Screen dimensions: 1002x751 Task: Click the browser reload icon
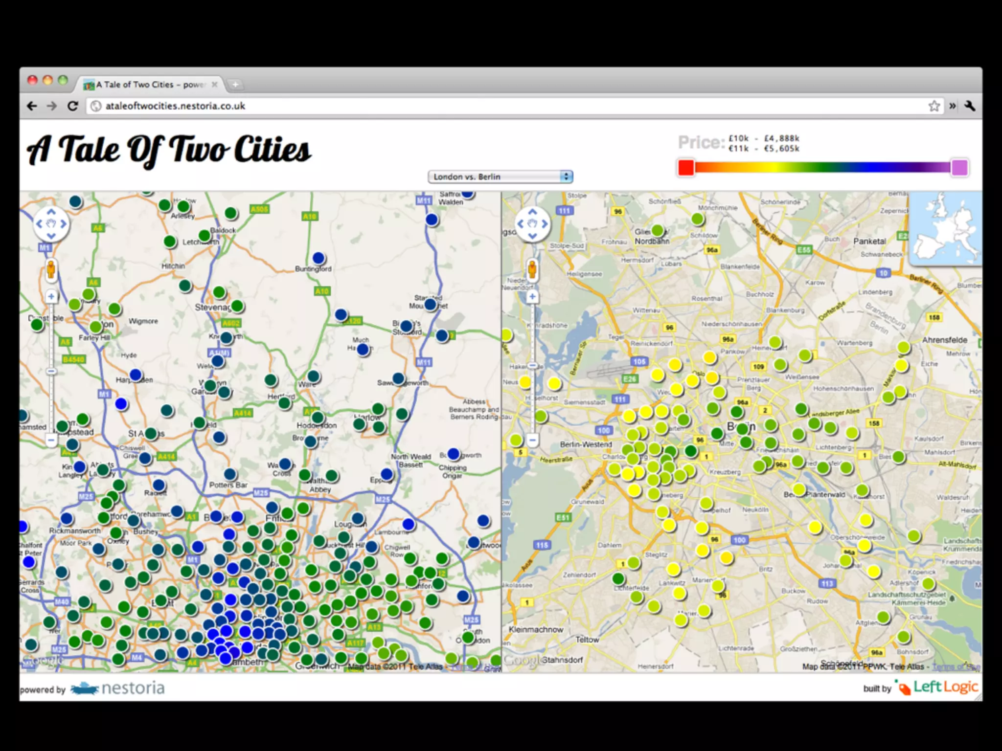coord(73,106)
